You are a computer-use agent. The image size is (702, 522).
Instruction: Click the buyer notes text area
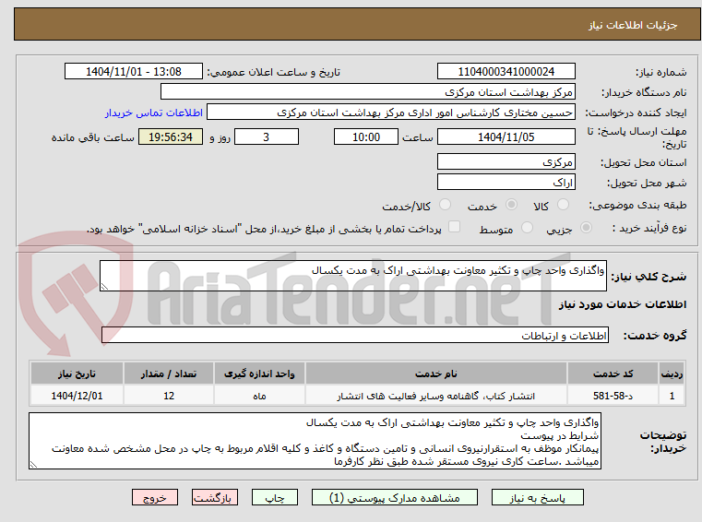pos(315,441)
